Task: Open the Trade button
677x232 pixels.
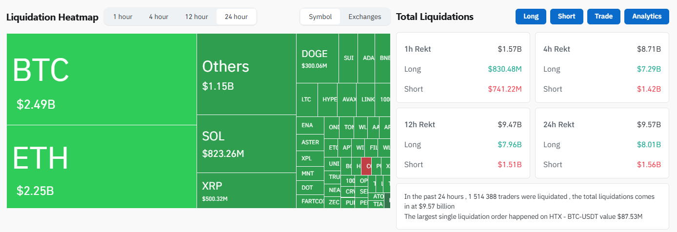Action: click(x=603, y=16)
